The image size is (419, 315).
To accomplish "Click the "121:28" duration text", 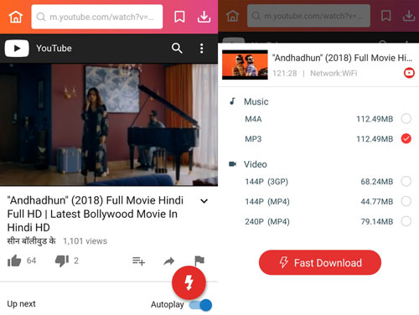I will [284, 74].
